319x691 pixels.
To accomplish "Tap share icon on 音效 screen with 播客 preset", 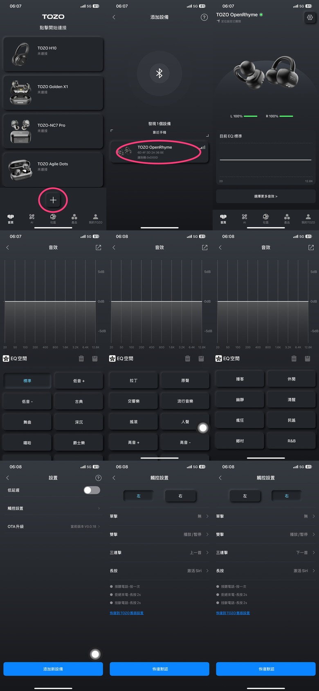I will point(311,248).
